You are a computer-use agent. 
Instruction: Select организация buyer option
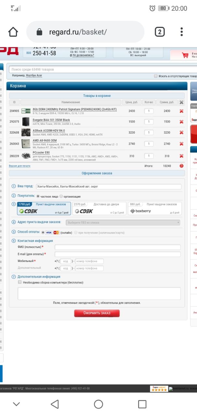click(61, 196)
